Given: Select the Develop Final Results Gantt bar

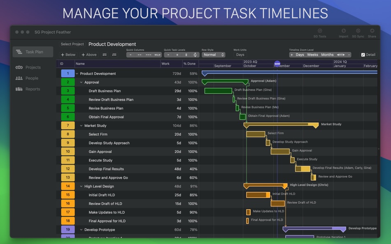Looking at the screenshot, I should [x=303, y=169].
